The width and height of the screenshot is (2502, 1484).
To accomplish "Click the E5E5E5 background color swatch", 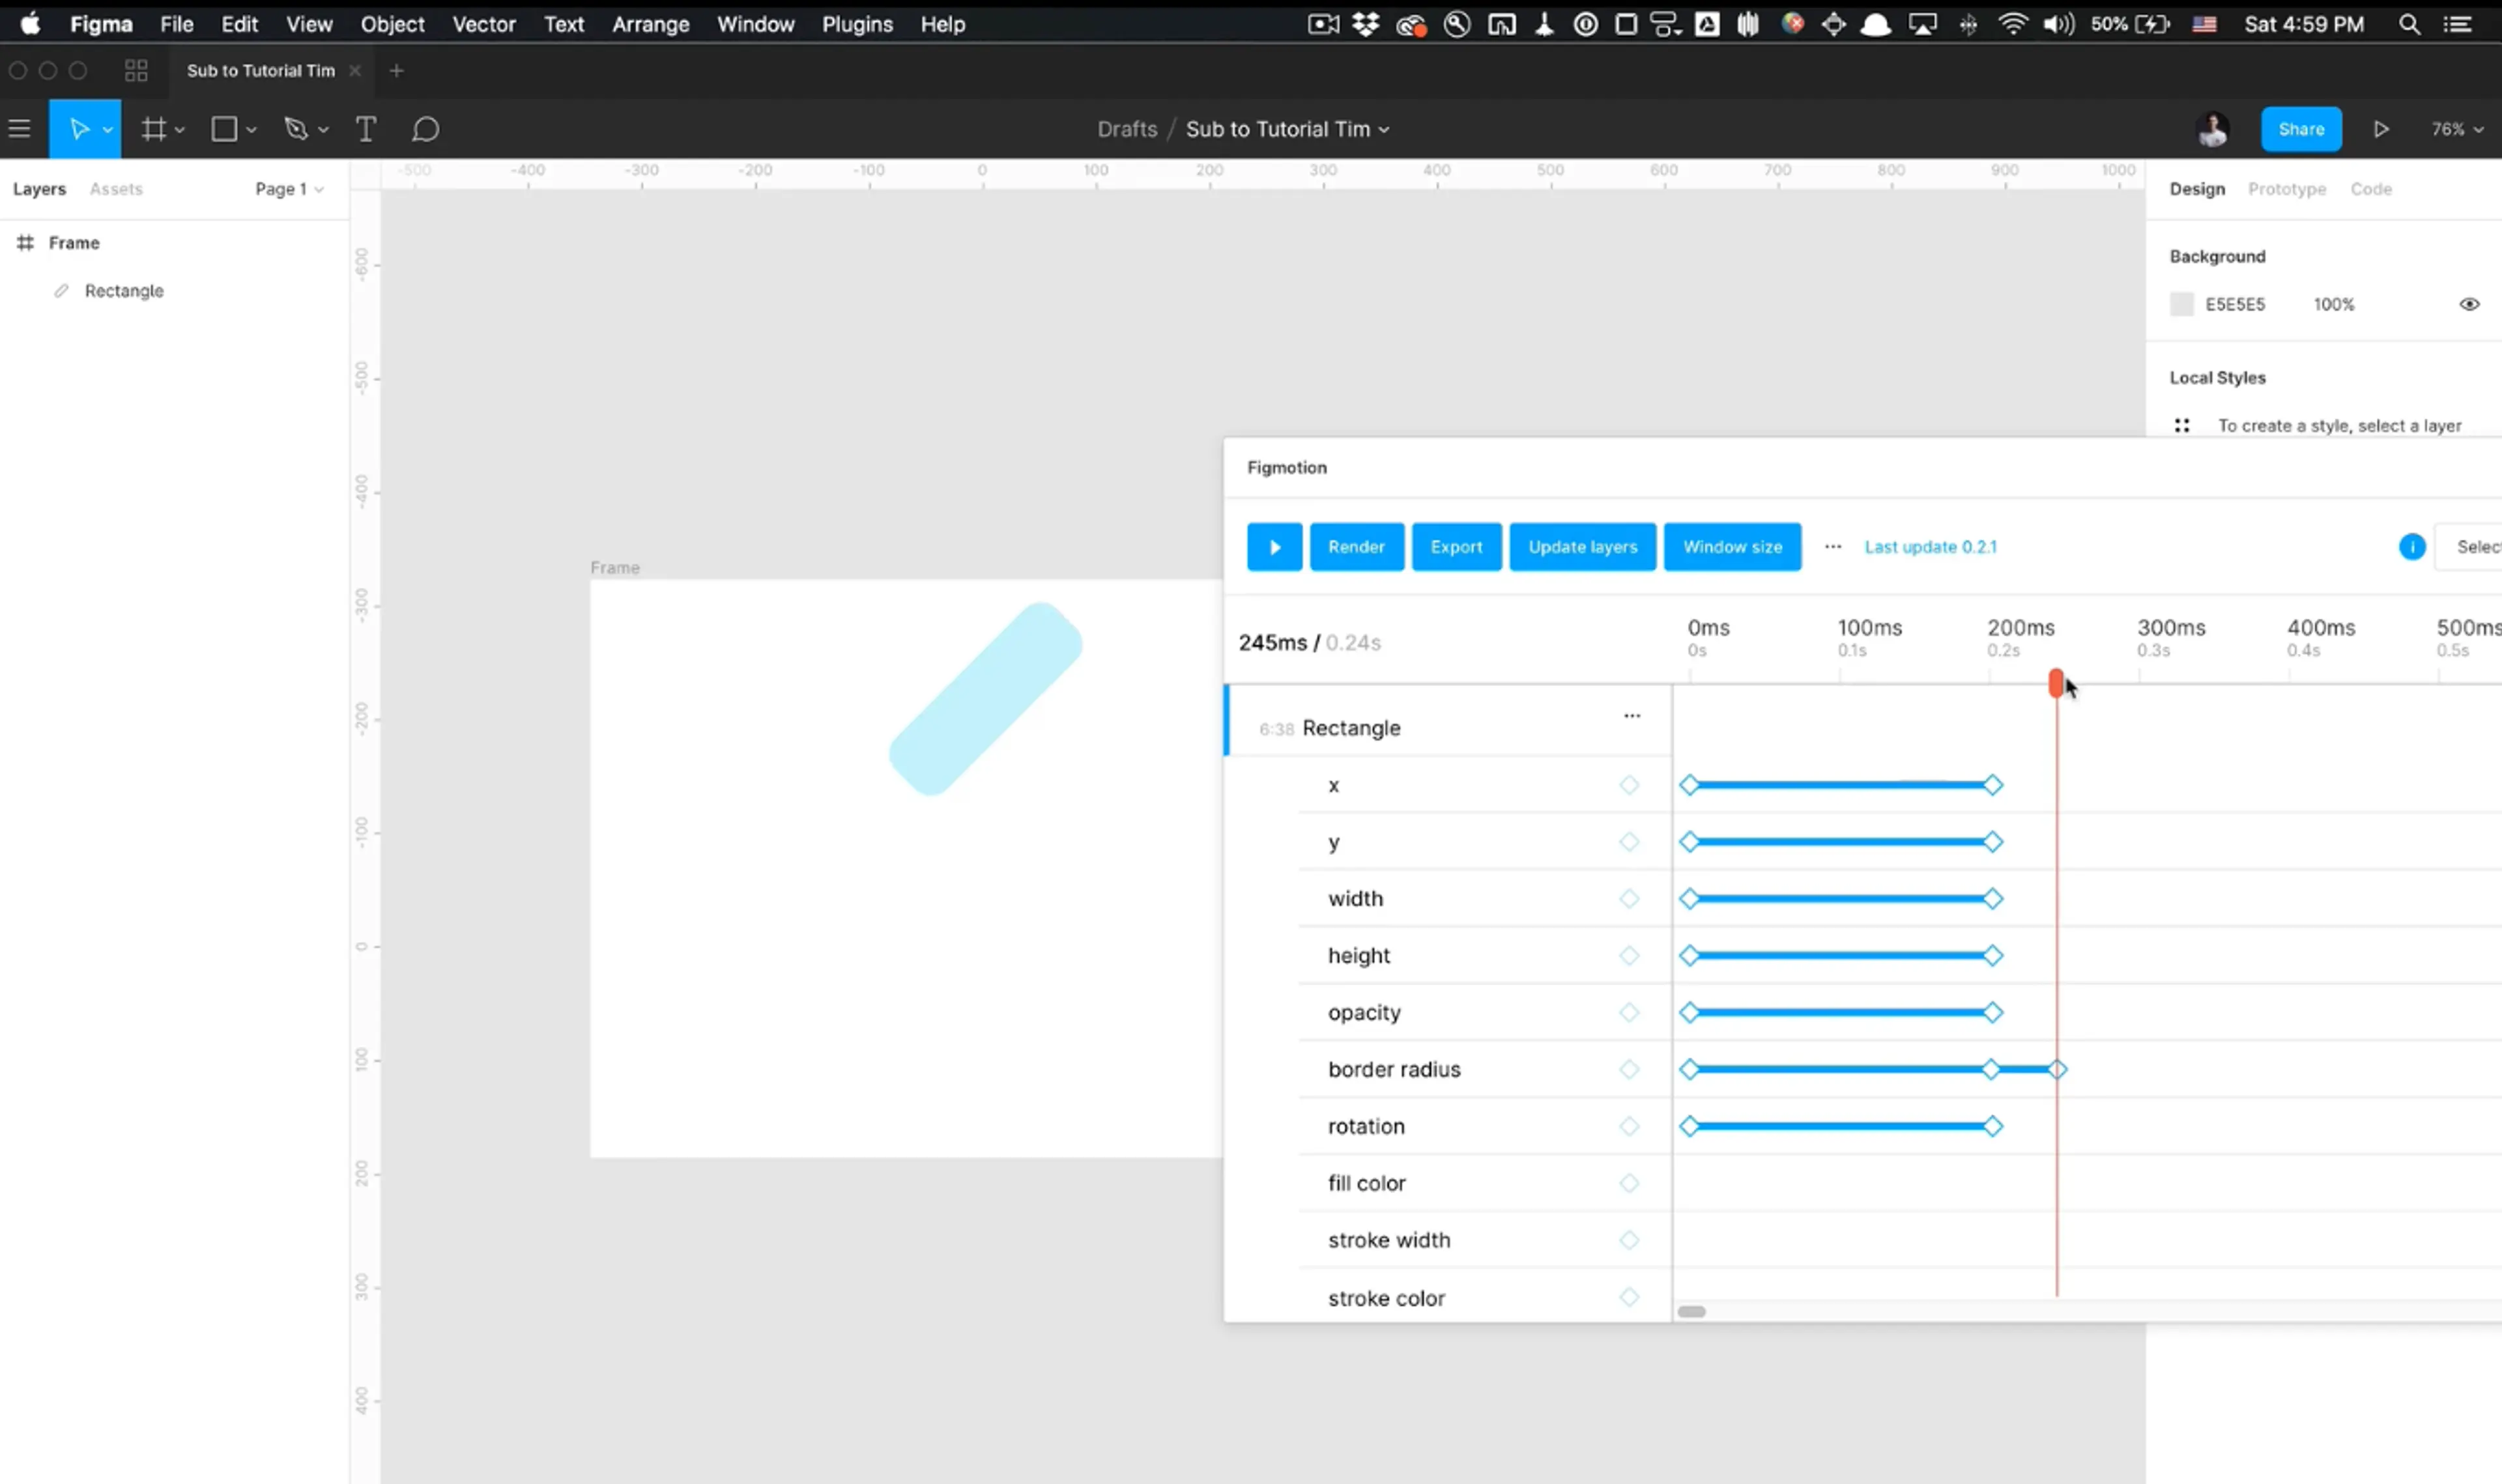I will coord(2181,304).
